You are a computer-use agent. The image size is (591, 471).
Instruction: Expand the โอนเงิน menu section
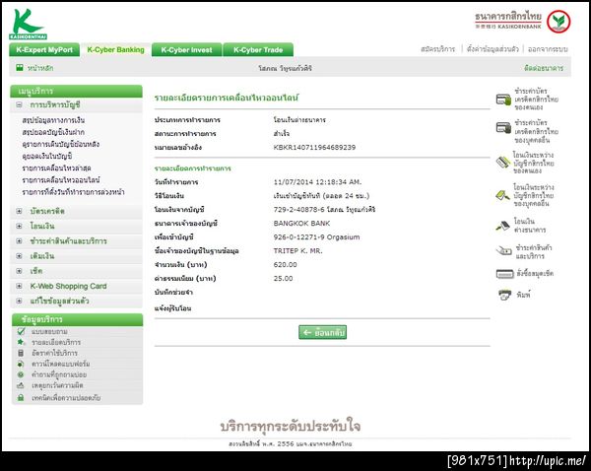[x=19, y=226]
